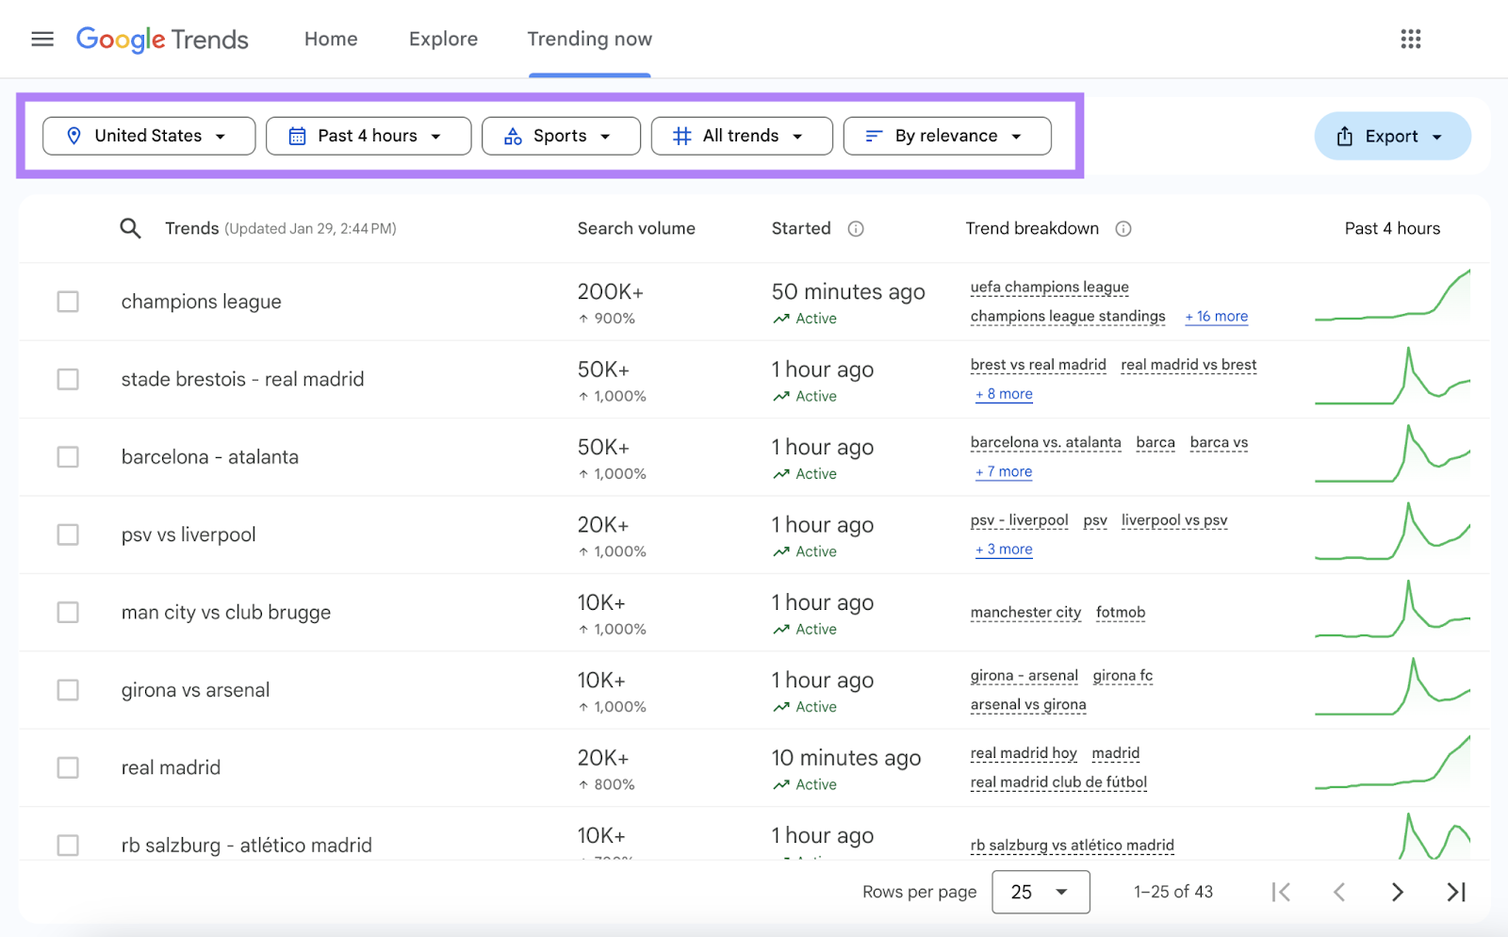Open the hamburger main menu
This screenshot has height=937, width=1508.
coord(42,39)
